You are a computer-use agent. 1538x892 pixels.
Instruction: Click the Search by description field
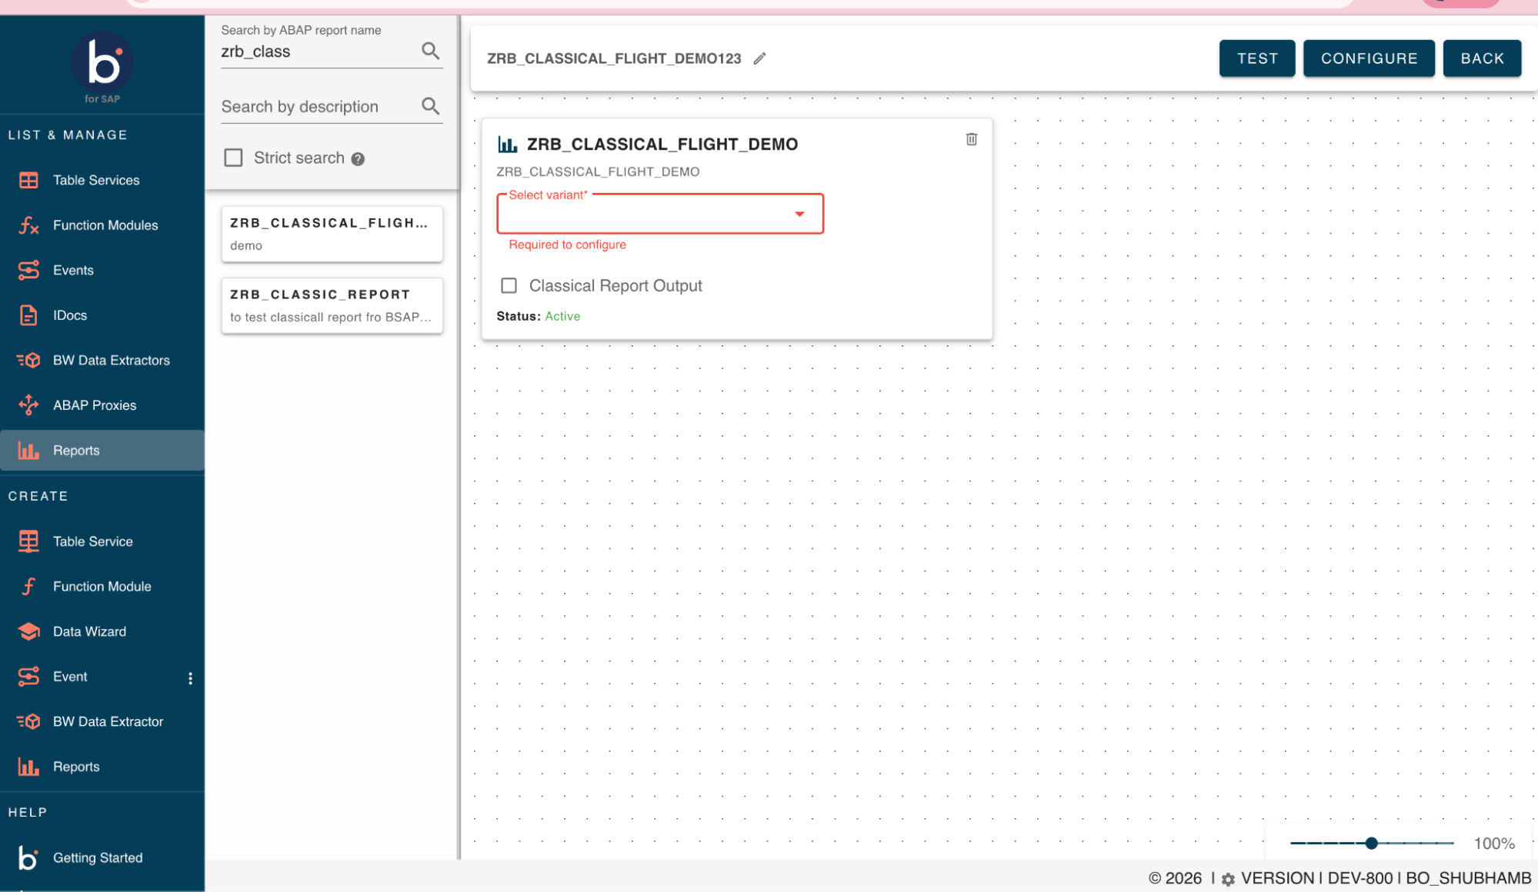point(319,107)
